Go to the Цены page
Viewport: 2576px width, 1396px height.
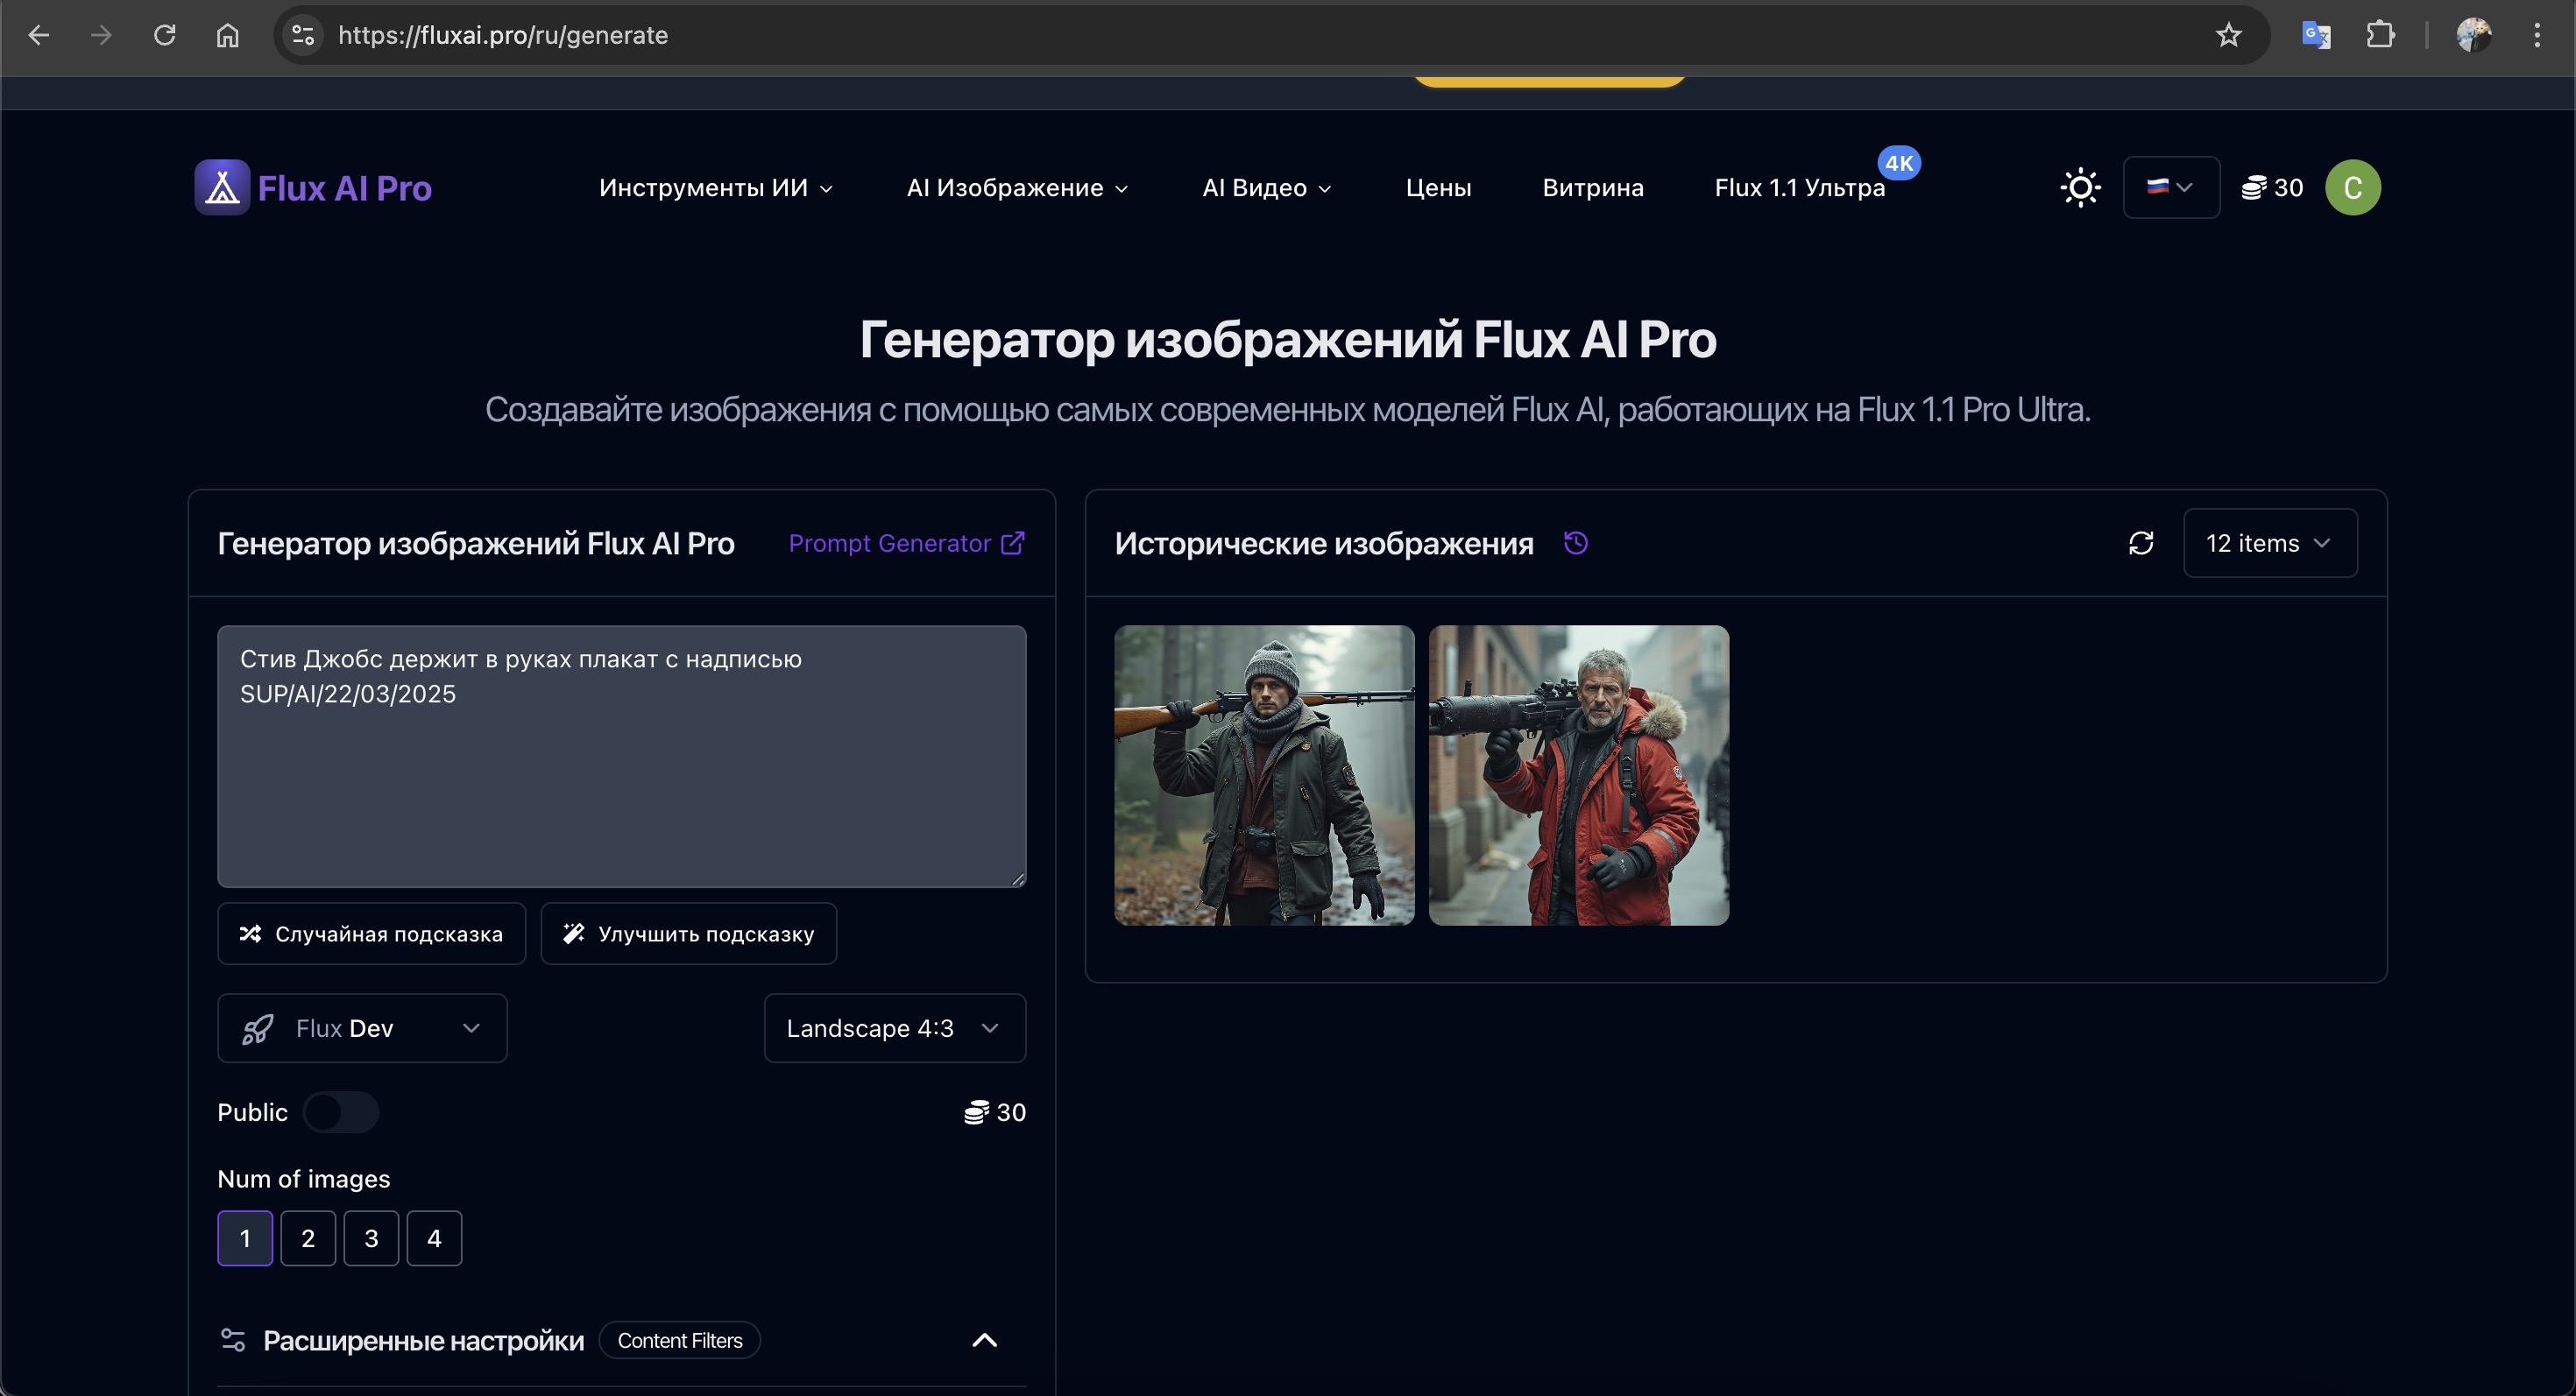[1438, 188]
